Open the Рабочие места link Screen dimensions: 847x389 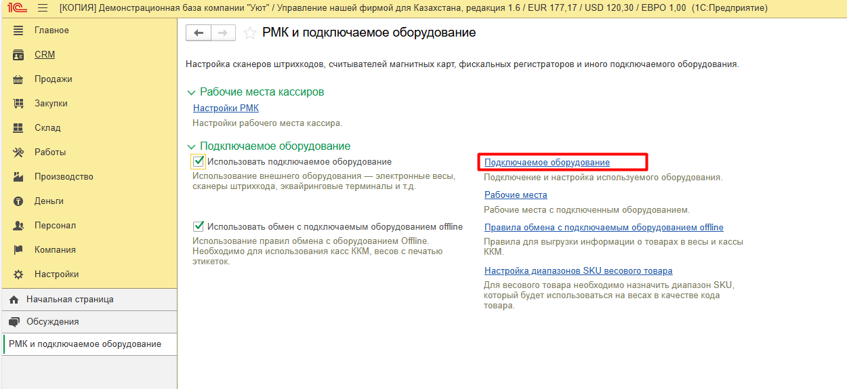[516, 195]
